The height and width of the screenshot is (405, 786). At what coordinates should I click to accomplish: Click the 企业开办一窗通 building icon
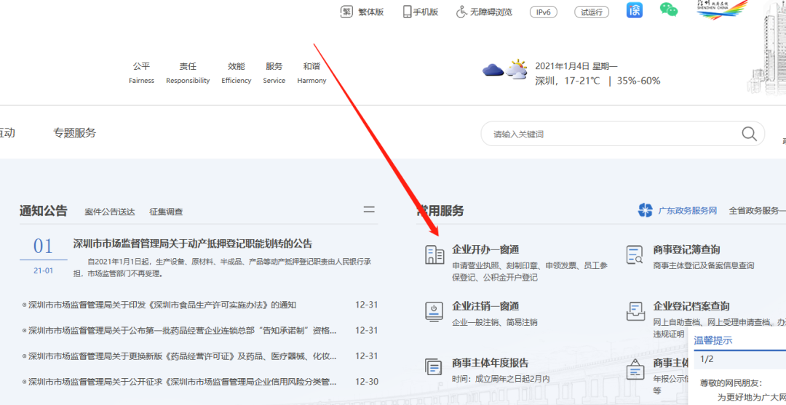[x=434, y=254]
